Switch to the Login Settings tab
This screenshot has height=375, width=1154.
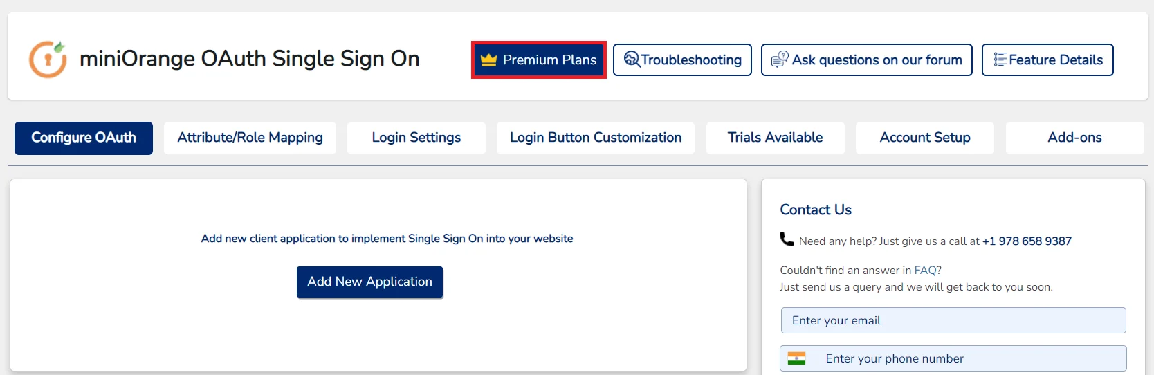click(x=416, y=138)
